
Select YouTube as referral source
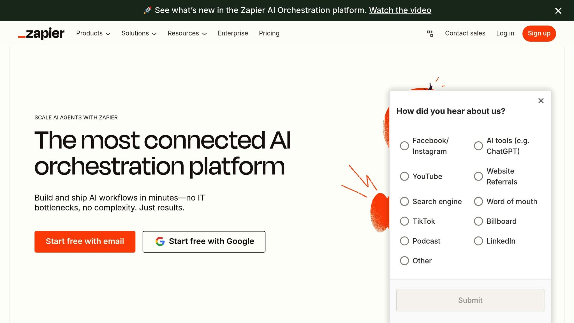(x=404, y=176)
